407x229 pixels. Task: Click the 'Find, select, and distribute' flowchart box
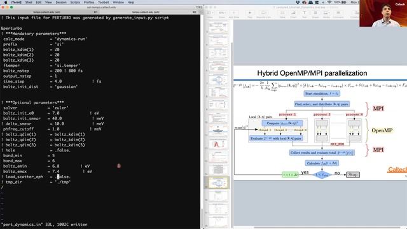322,104
